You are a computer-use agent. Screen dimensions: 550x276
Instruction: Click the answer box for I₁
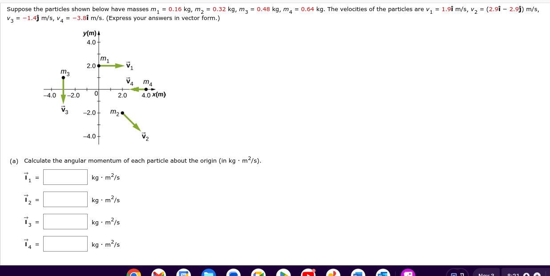[x=65, y=176]
